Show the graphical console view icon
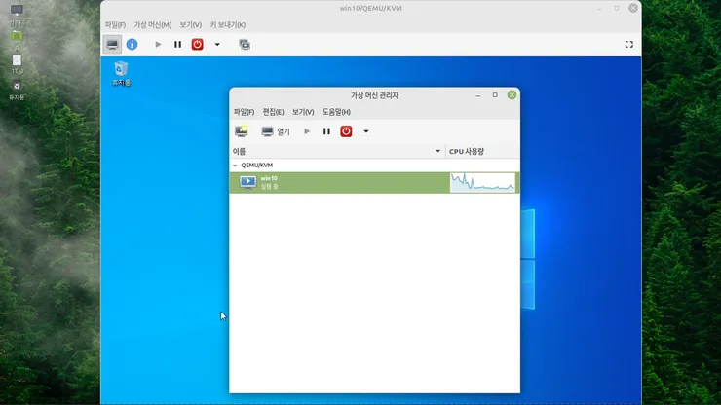The width and height of the screenshot is (721, 405). click(112, 45)
